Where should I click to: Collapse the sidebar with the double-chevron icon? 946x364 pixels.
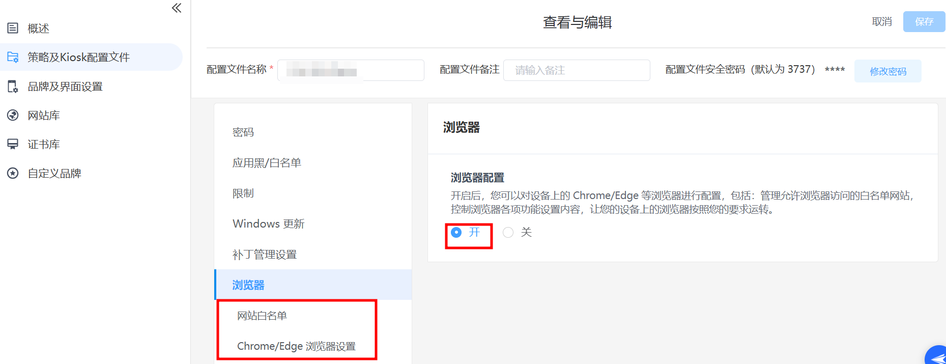(177, 8)
